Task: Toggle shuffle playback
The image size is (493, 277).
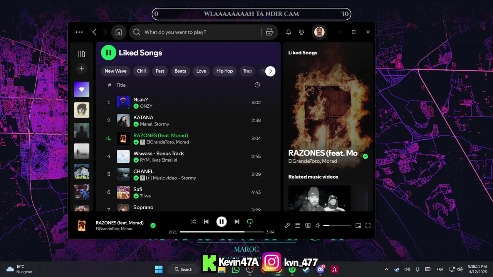Action: 193,222
